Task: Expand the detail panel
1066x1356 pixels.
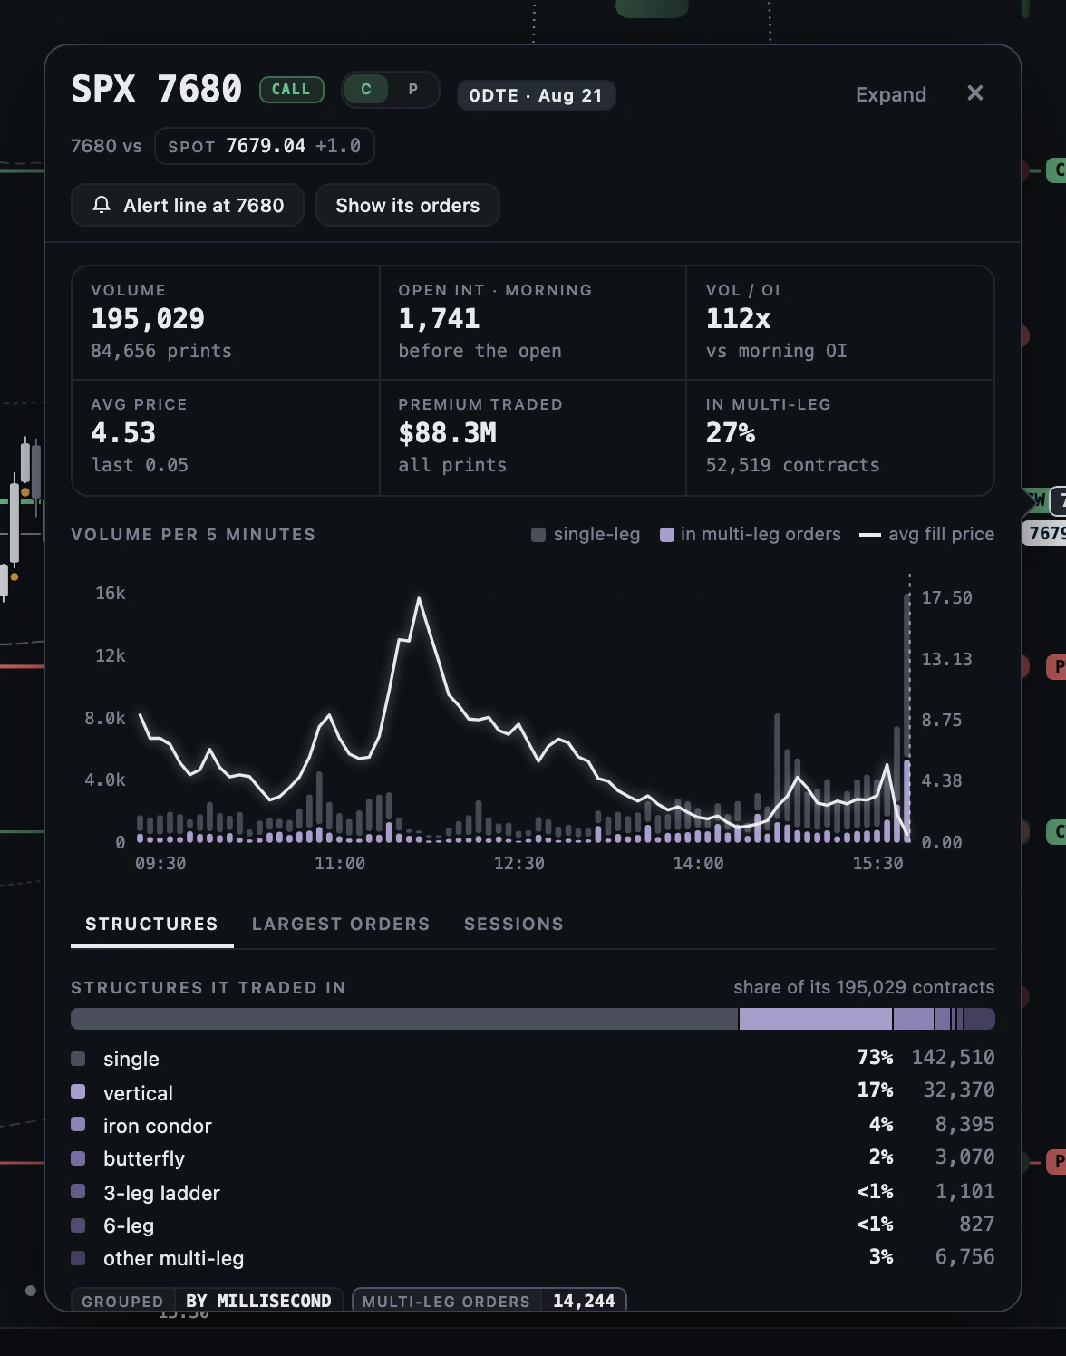Action: [891, 94]
